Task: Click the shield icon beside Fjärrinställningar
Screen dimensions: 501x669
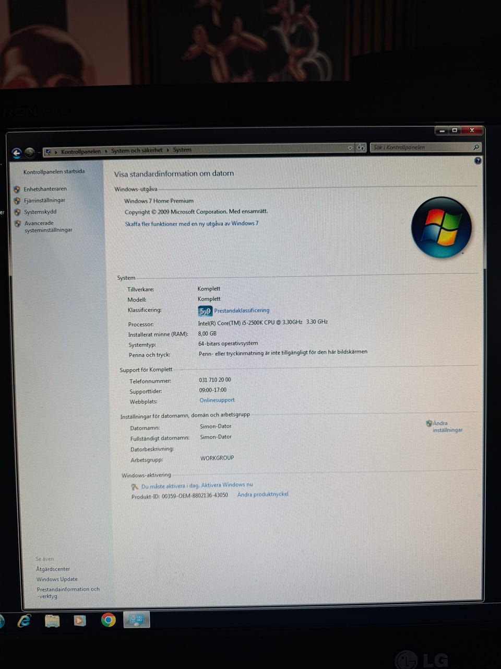Action: [17, 201]
